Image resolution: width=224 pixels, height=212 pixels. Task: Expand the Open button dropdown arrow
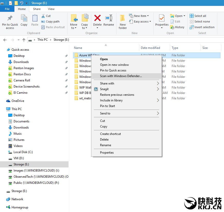(184, 16)
